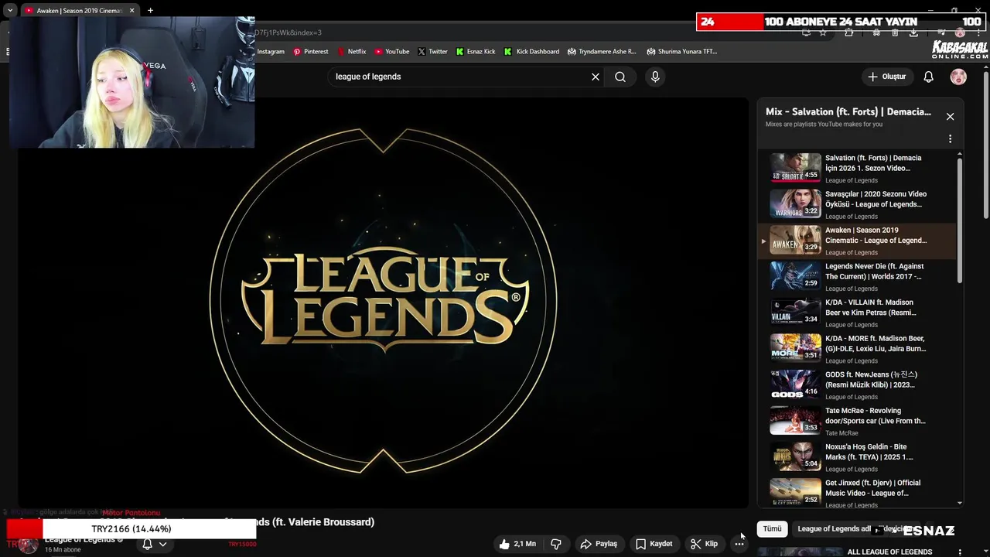
Task: Click the Paylaş share button
Action: (599, 544)
